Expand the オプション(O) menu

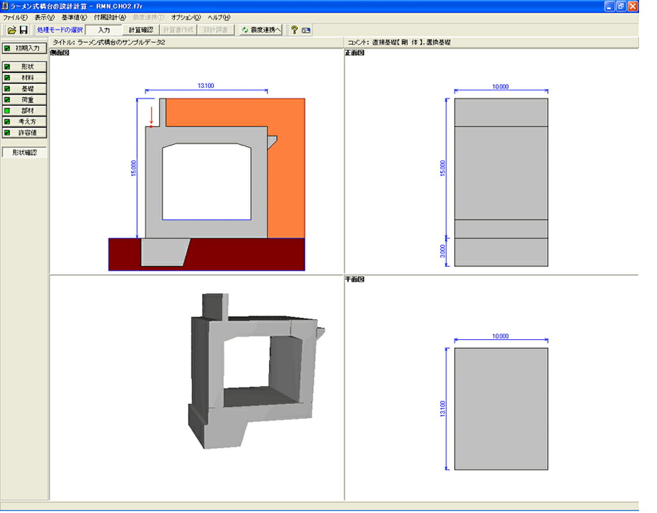click(185, 17)
